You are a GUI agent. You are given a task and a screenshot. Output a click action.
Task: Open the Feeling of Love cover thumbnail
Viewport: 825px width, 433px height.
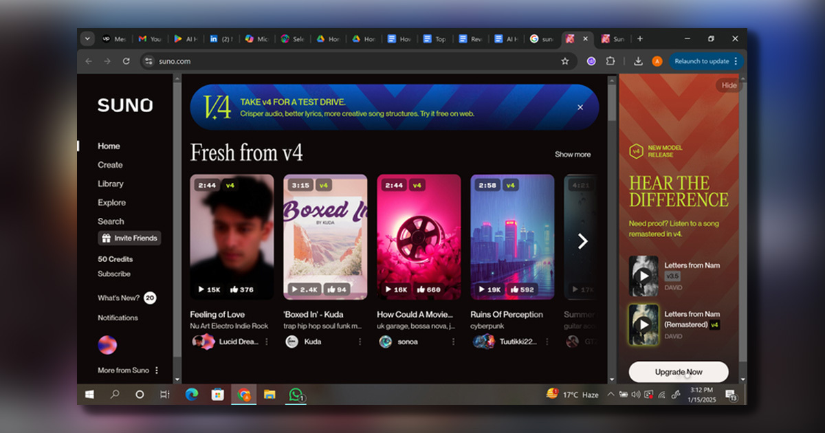click(x=232, y=237)
